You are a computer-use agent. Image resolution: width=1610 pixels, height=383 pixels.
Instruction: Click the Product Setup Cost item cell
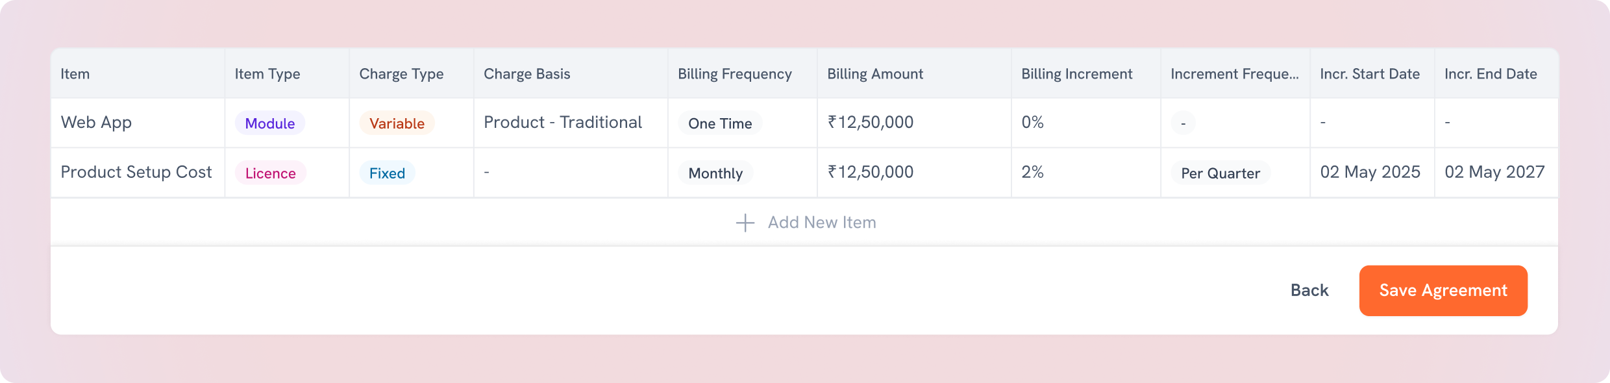pos(136,172)
